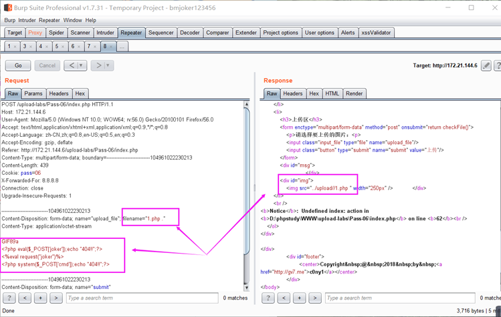This screenshot has width=501, height=317.
Task: Show the response Render view tab
Action: [x=354, y=93]
